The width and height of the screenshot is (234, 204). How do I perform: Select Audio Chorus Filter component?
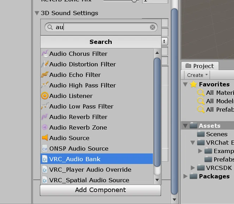click(x=97, y=54)
